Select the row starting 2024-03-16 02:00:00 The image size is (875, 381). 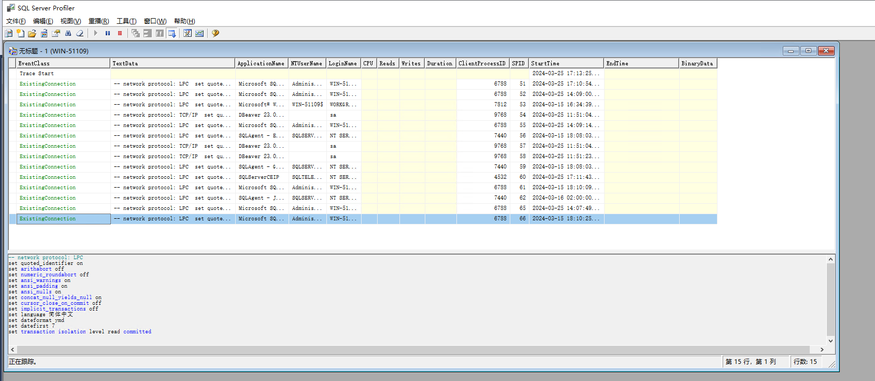(x=363, y=198)
